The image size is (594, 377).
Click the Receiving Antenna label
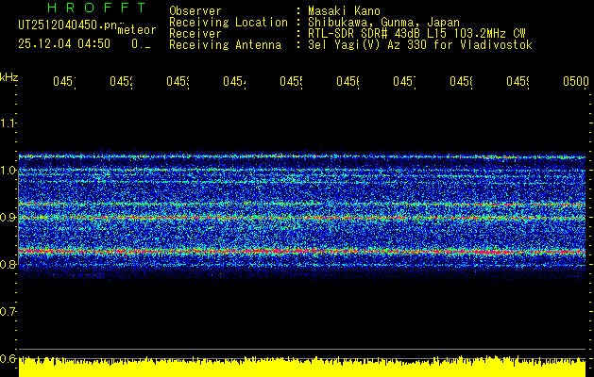[226, 45]
